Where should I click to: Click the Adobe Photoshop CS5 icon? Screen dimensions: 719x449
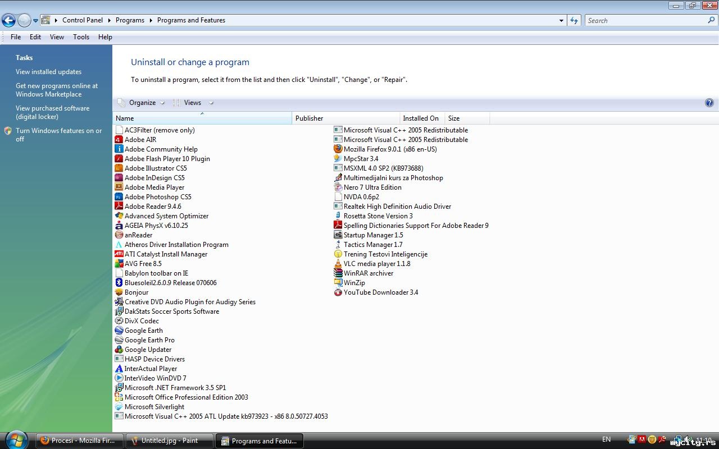pyautogui.click(x=119, y=197)
